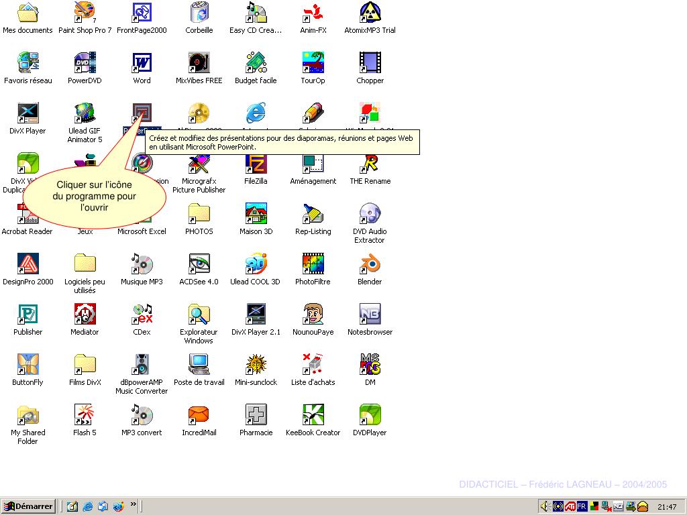Open the Rep-Listing shortcut
The width and height of the screenshot is (687, 515).
click(x=313, y=214)
